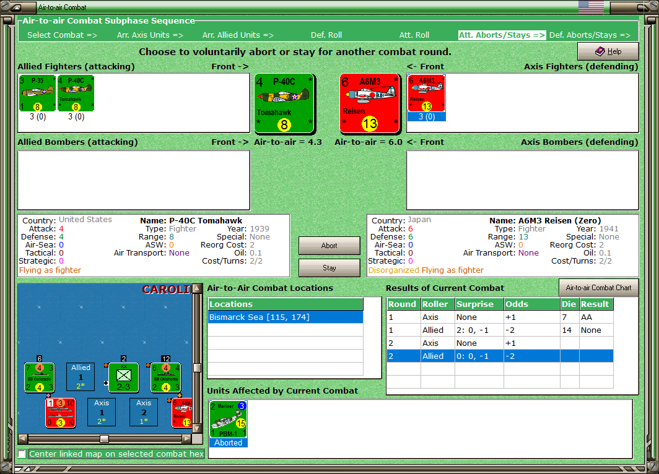The height and width of the screenshot is (474, 659).
Task: Click the Locations list header
Action: (x=286, y=304)
